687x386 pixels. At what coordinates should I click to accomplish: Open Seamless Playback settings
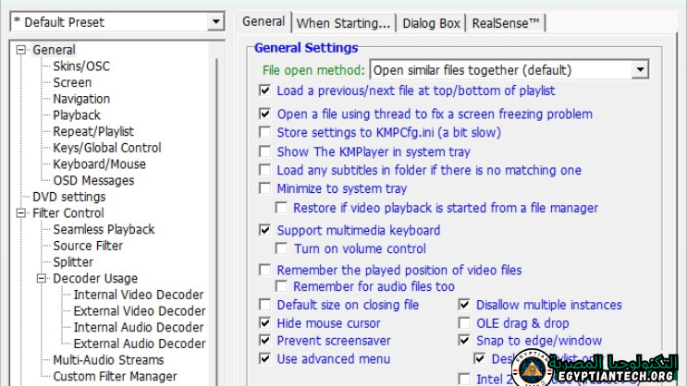pos(104,229)
